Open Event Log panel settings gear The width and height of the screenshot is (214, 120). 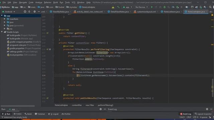click(x=207, y=109)
